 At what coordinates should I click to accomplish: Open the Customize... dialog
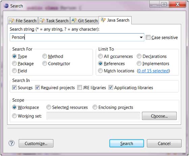pyautogui.click(x=36, y=143)
